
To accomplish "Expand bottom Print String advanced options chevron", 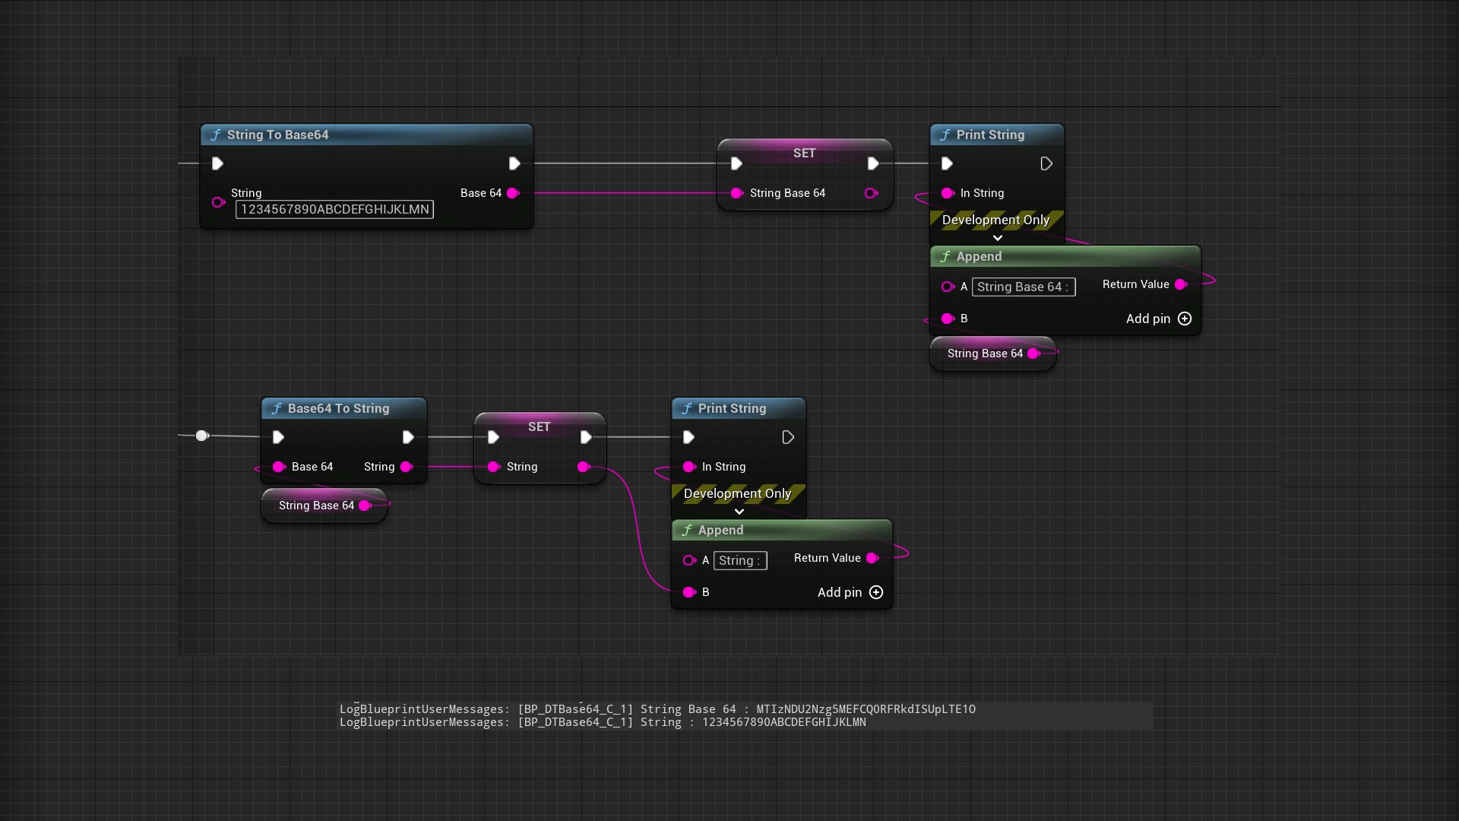I will 739,512.
